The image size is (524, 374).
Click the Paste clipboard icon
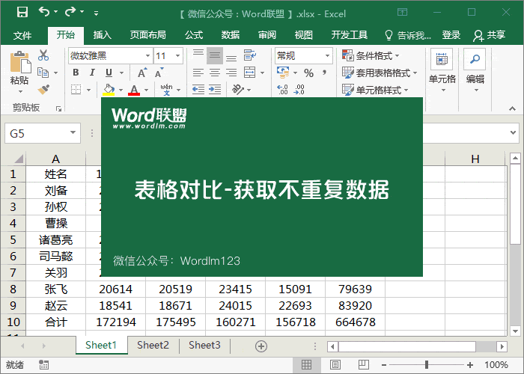pyautogui.click(x=19, y=67)
